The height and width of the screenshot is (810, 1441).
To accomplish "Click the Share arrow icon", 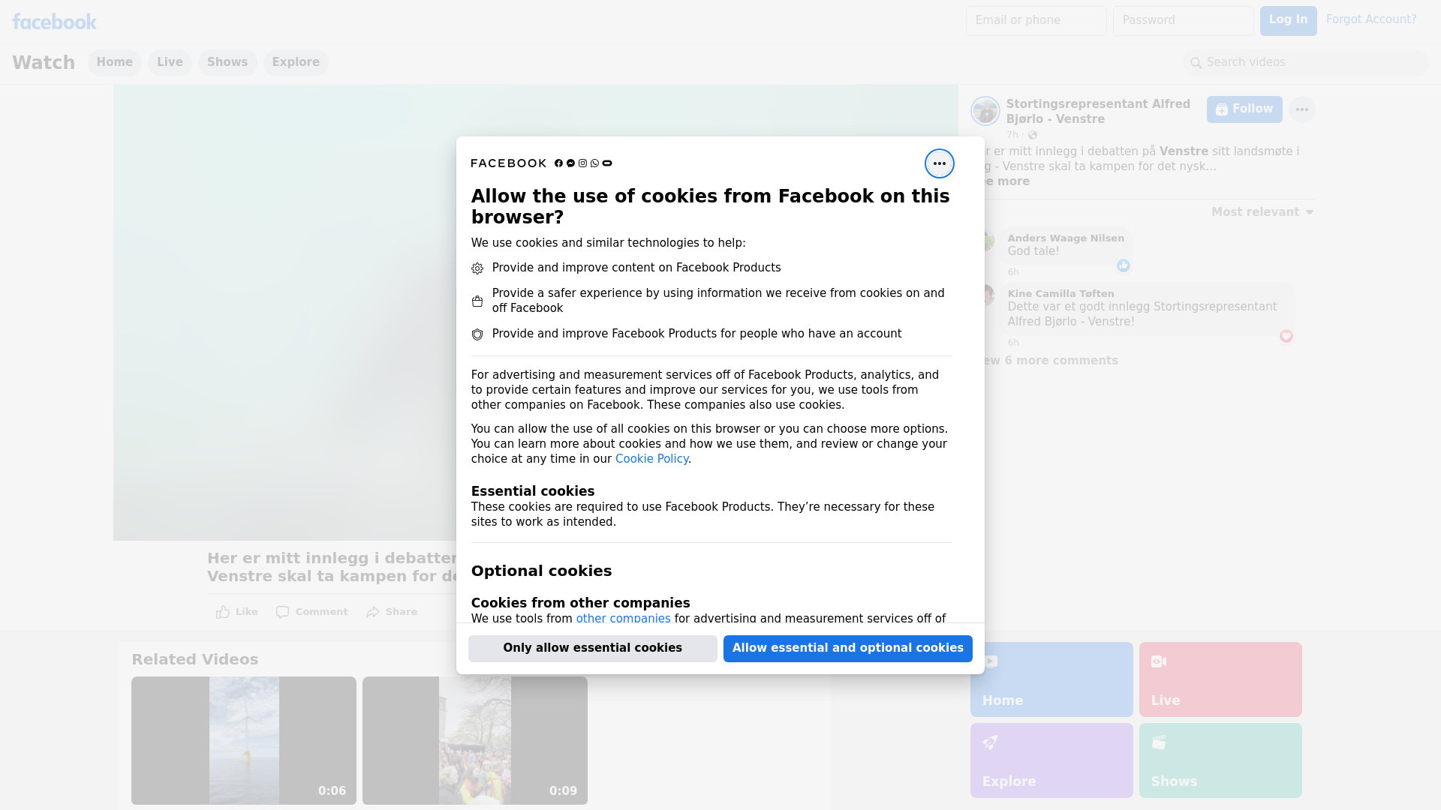I will point(373,612).
